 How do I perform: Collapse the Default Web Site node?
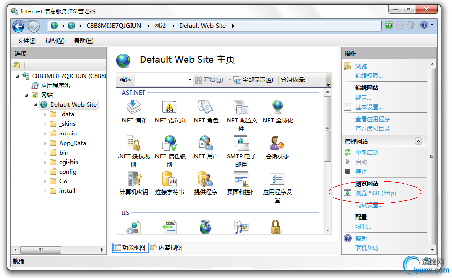[35, 105]
